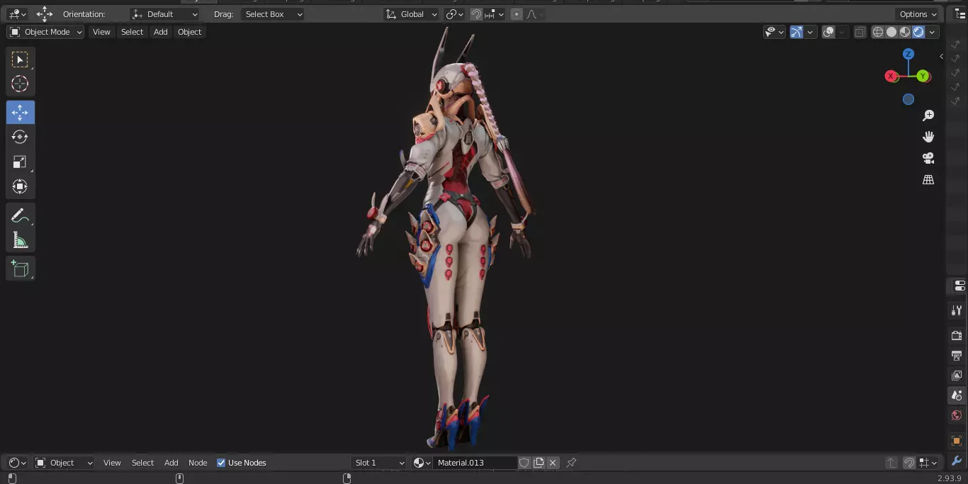Image resolution: width=968 pixels, height=484 pixels.
Task: Open the Scene properties tab
Action: click(957, 395)
